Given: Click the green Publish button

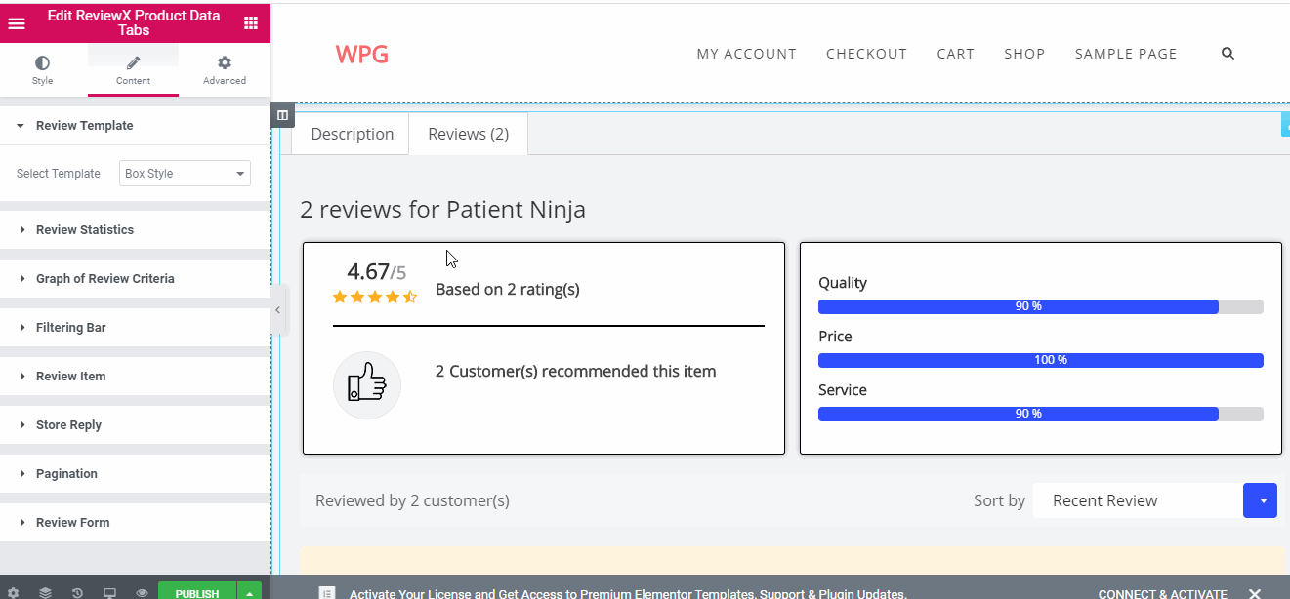Looking at the screenshot, I should (196, 593).
